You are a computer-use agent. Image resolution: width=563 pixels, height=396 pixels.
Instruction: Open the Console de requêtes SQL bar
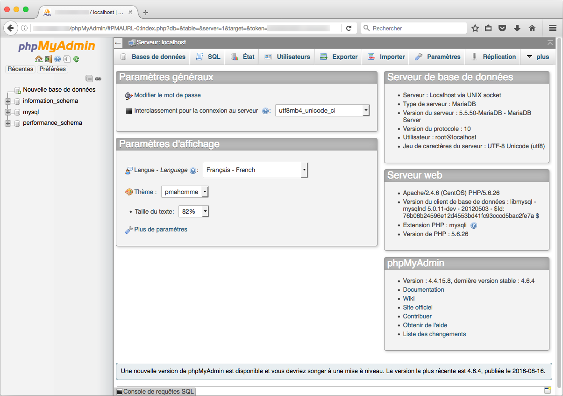click(x=155, y=392)
